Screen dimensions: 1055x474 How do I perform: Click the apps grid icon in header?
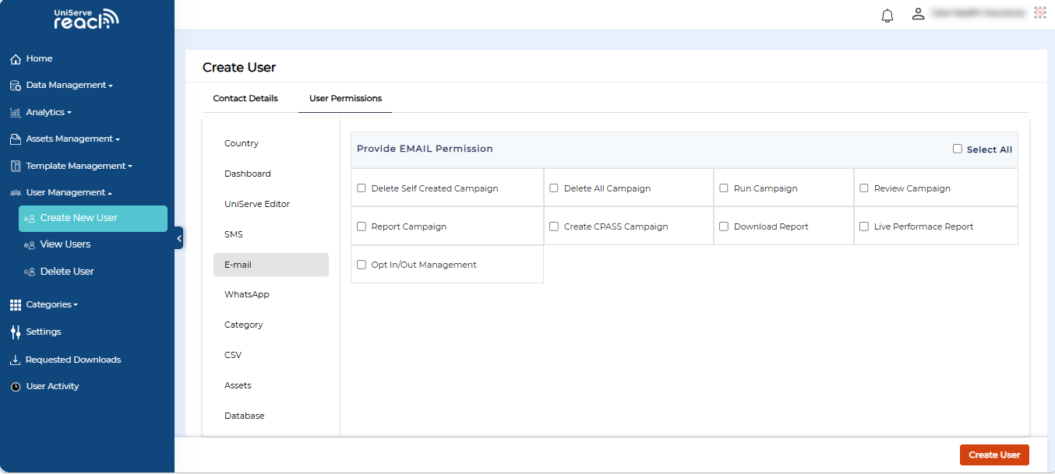(1039, 12)
